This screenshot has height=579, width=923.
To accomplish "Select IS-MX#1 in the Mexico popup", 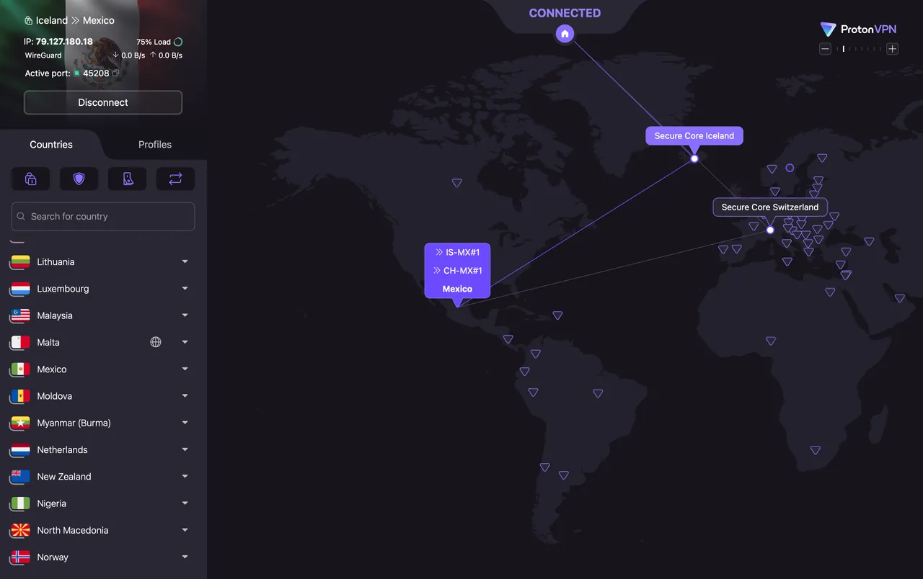I will click(457, 252).
